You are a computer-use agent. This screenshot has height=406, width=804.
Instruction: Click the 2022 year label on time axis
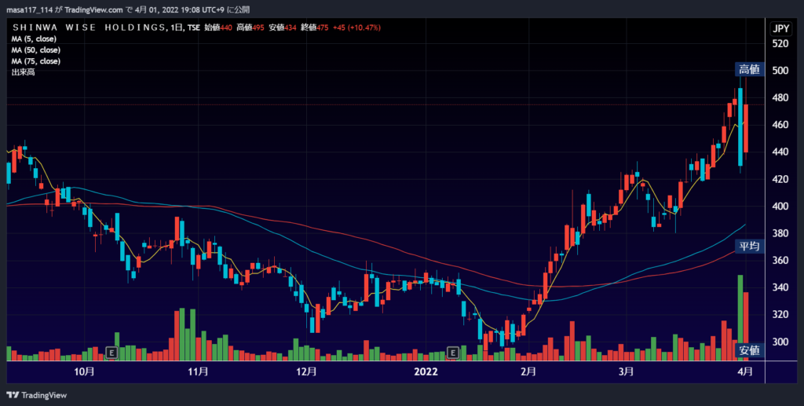click(x=426, y=371)
